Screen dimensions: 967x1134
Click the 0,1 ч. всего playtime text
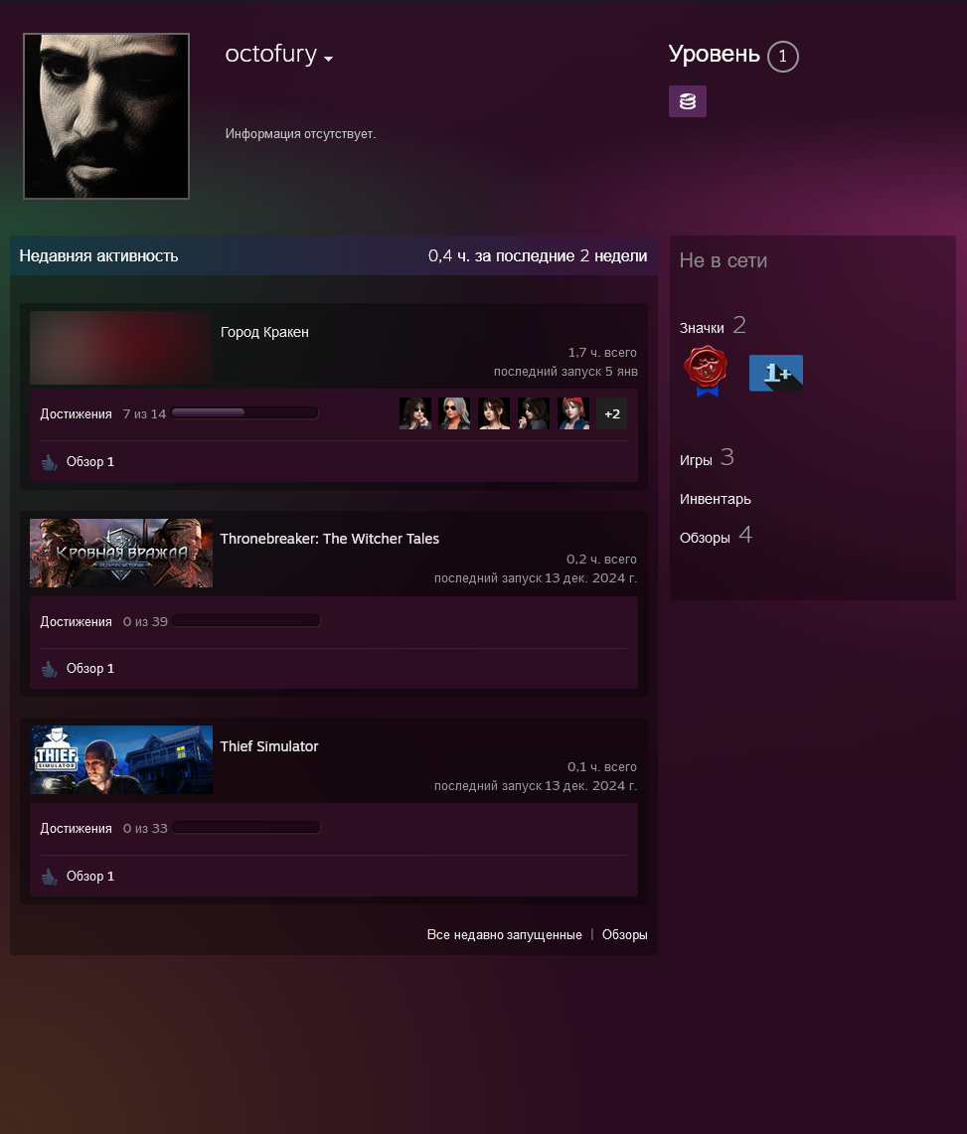tap(601, 766)
